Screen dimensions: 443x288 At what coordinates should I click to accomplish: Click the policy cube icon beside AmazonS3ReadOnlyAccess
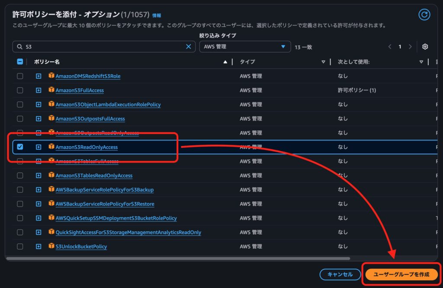tap(51, 147)
